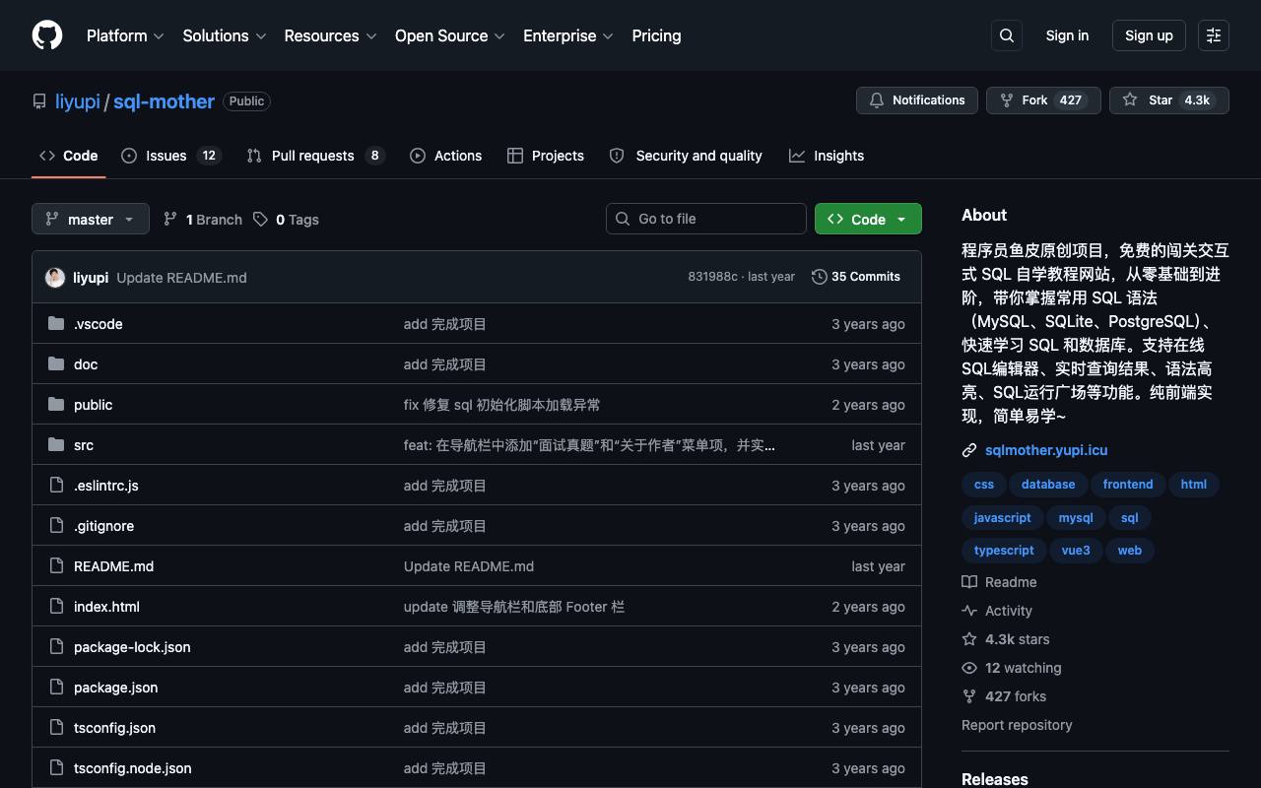Click the book icon beside Readme
This screenshot has height=788, width=1261.
click(x=969, y=582)
